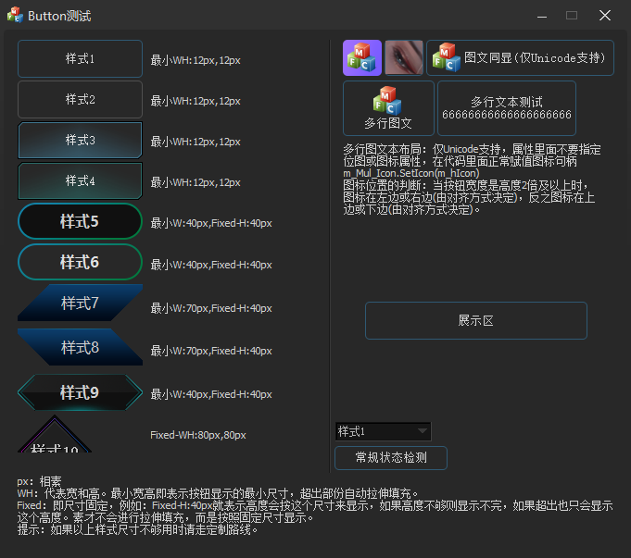Click the eye photo image button
The image size is (631, 558).
tap(404, 58)
